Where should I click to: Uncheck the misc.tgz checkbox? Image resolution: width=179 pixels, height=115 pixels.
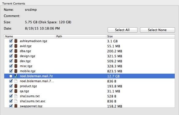11,66
